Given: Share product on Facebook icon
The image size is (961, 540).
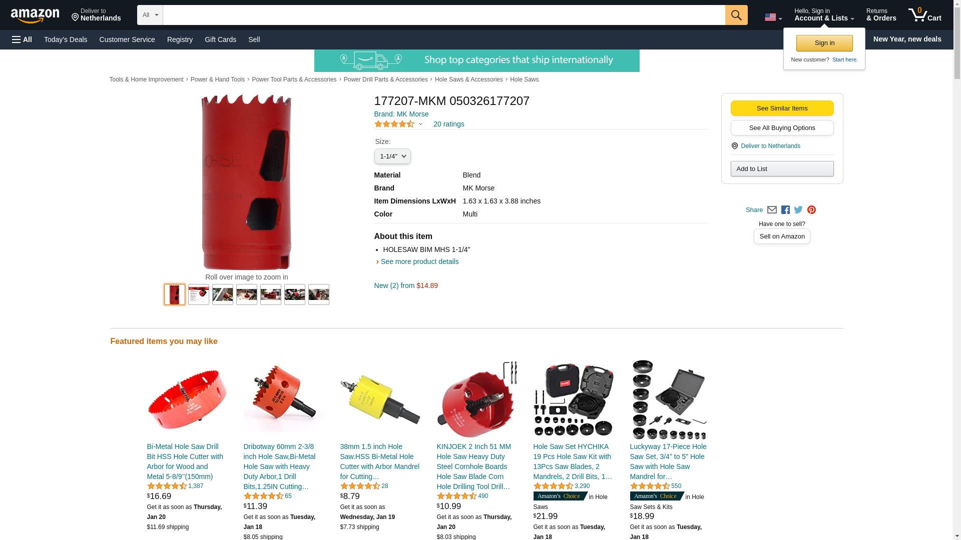Looking at the screenshot, I should point(785,210).
